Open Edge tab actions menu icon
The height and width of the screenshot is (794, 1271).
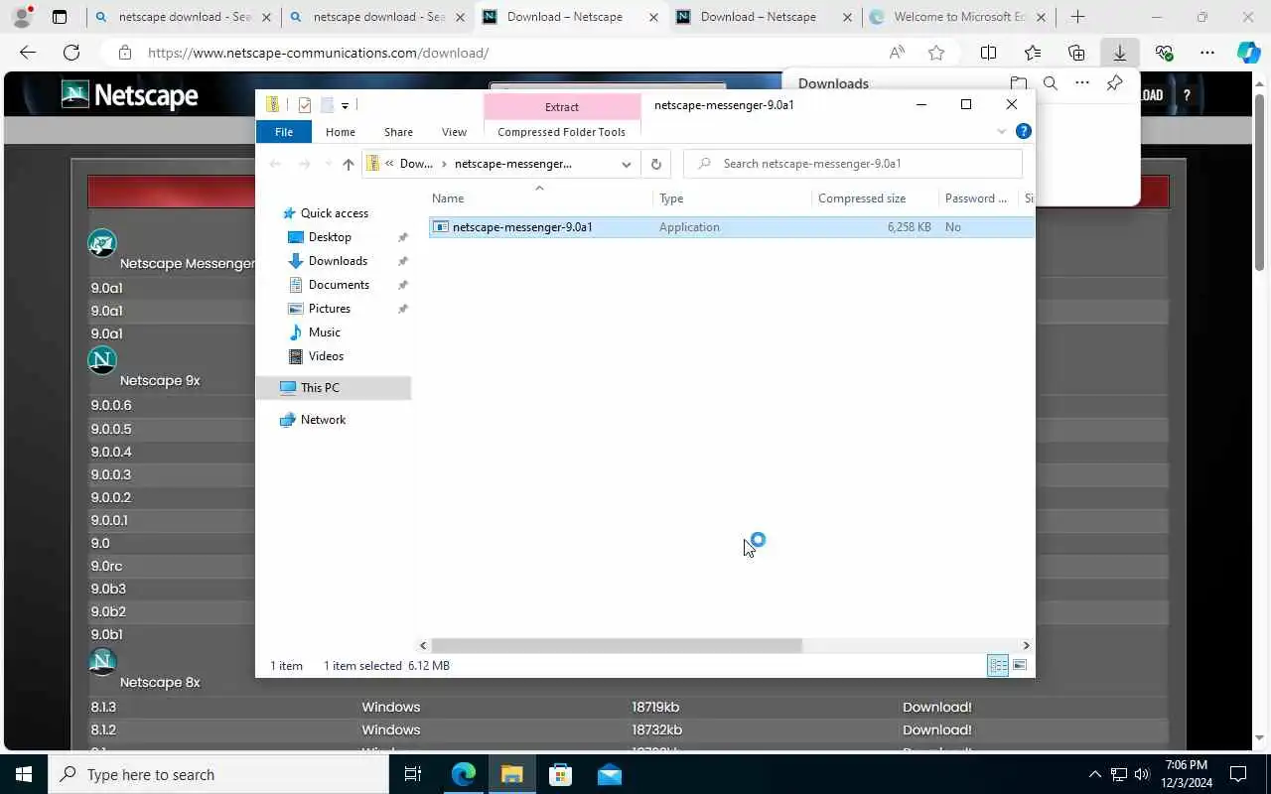point(60,17)
